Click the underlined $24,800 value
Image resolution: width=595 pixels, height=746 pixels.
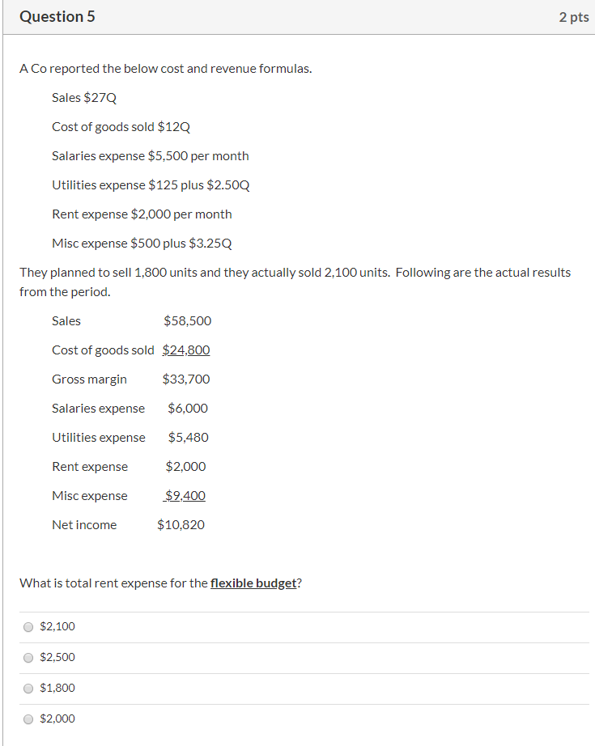point(186,350)
